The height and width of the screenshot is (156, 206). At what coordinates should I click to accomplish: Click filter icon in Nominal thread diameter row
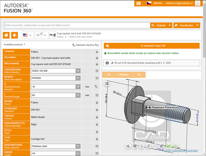[x=96, y=87]
